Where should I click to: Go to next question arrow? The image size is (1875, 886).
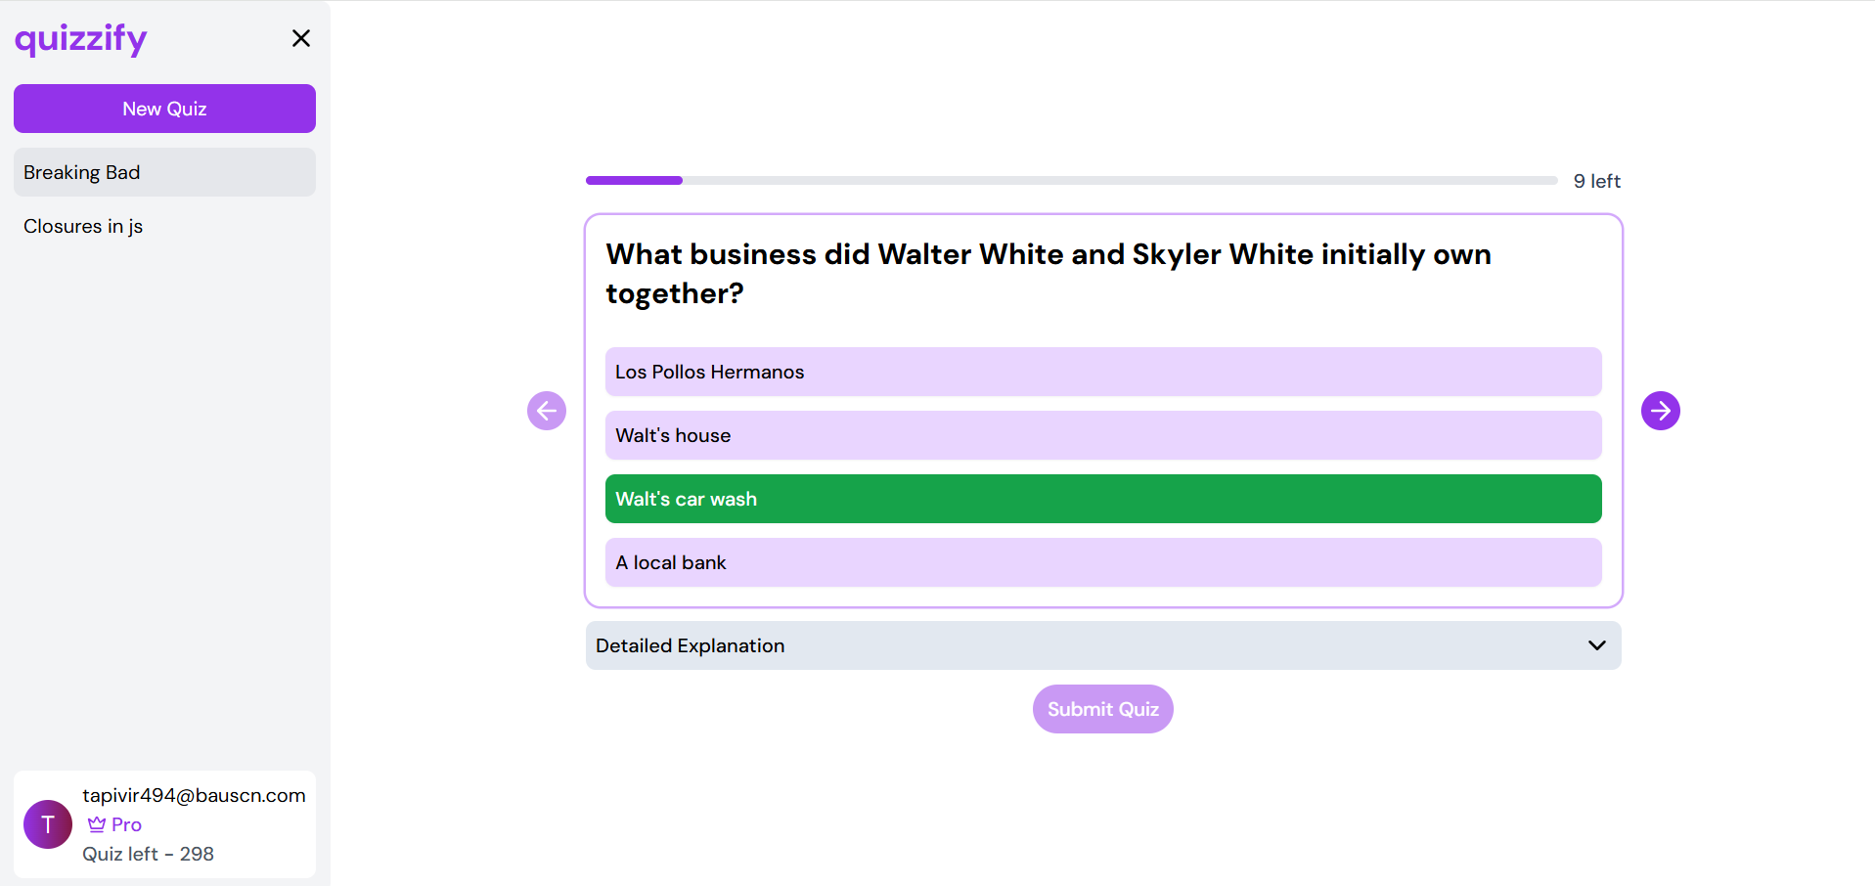click(1660, 411)
